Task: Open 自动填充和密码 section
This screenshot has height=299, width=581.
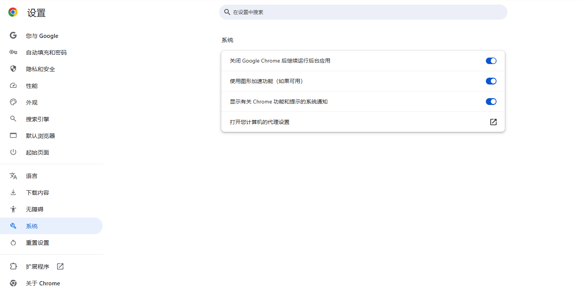Action: tap(52, 52)
